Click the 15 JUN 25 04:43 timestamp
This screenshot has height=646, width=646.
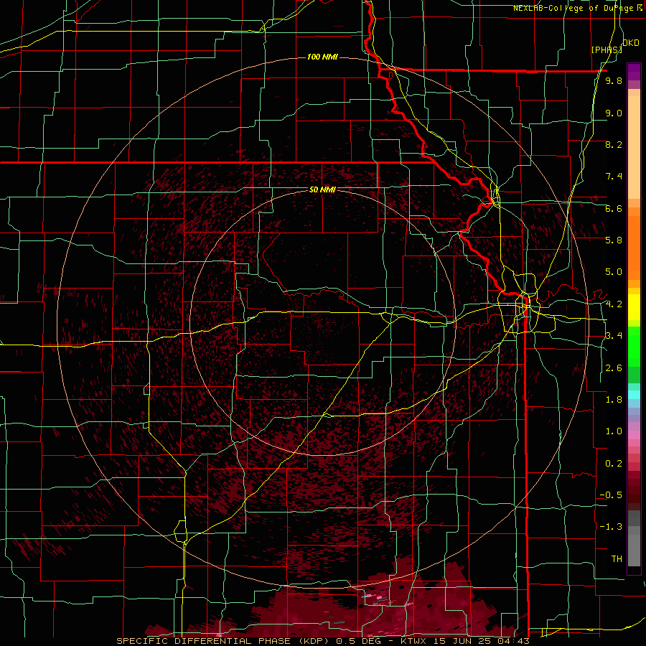click(482, 641)
